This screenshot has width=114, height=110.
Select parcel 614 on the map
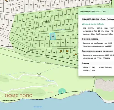tap(28, 34)
